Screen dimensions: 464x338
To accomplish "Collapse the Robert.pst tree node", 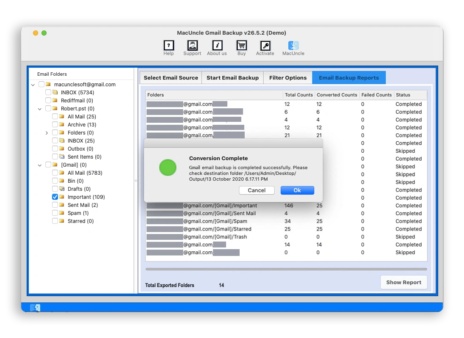I will (40, 109).
